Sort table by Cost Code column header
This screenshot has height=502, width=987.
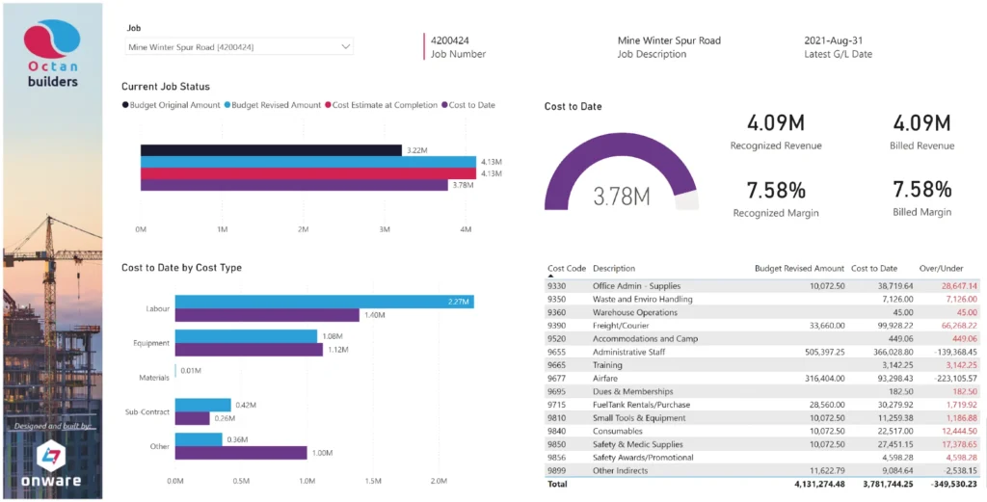pos(566,269)
